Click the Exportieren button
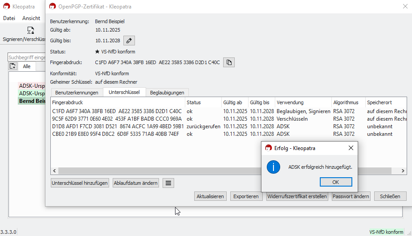The image size is (412, 236). [245, 196]
